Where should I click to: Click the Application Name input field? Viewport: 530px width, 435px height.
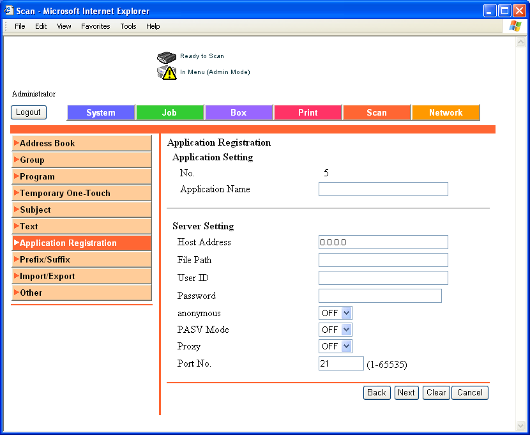tap(383, 189)
